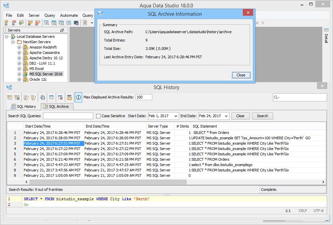This screenshot has width=333, height=225.
Task: Click the Detail vertical side tab
Action: [x=326, y=38]
